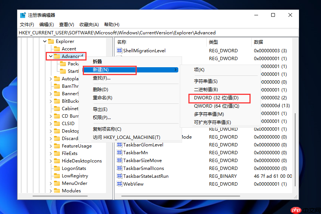This screenshot has height=214, width=321.
Task: Open the 收藏夹(A) menu
Action: (x=89, y=25)
